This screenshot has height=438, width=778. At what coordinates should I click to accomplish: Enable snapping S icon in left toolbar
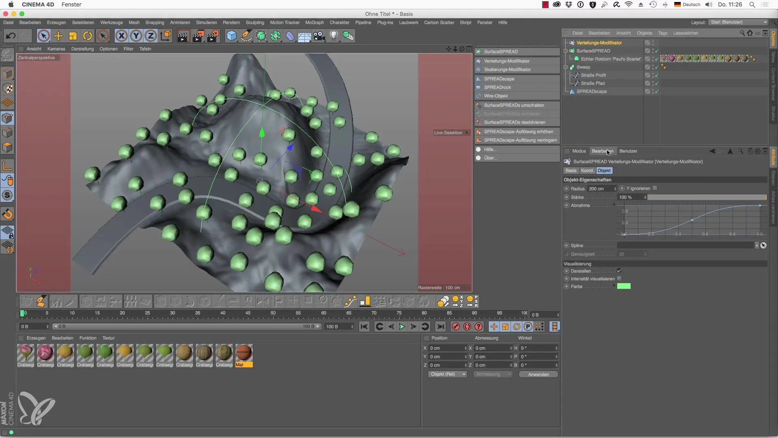click(7, 195)
